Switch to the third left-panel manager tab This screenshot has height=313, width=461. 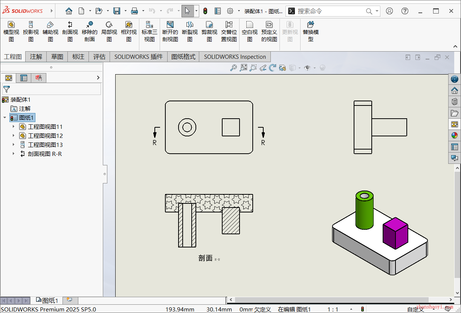pos(39,78)
